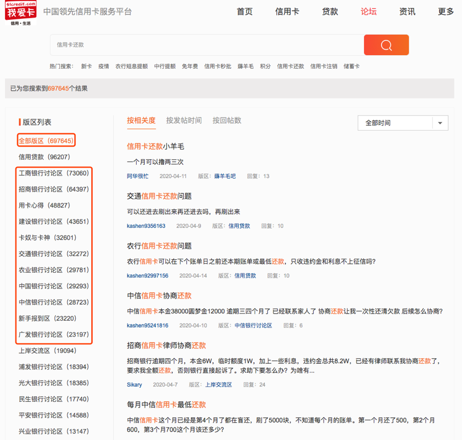Open the post 交通信用卡还款问题
The image size is (462, 440).
tap(159, 196)
